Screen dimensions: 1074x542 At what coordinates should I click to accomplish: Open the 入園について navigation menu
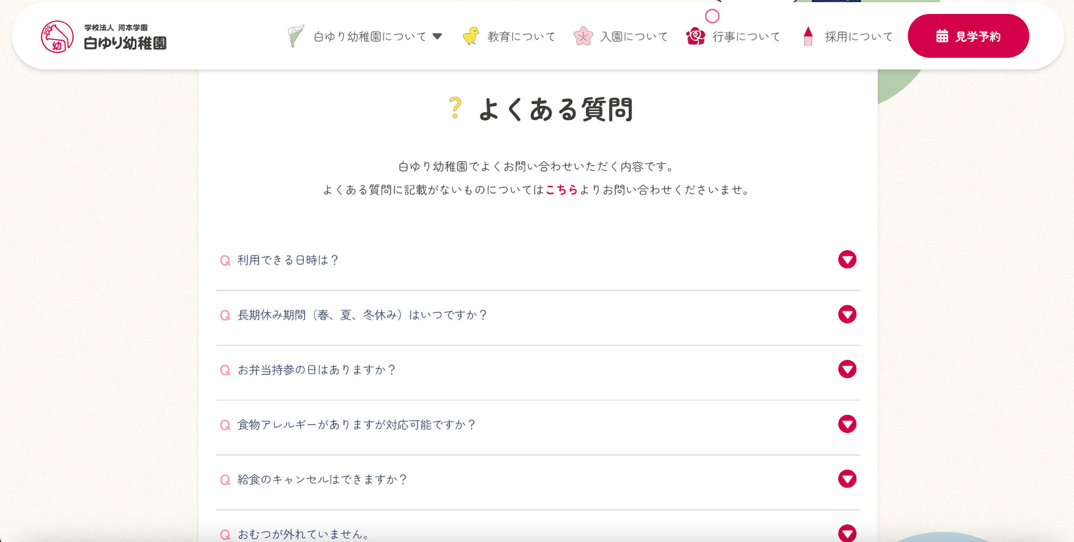pos(634,35)
